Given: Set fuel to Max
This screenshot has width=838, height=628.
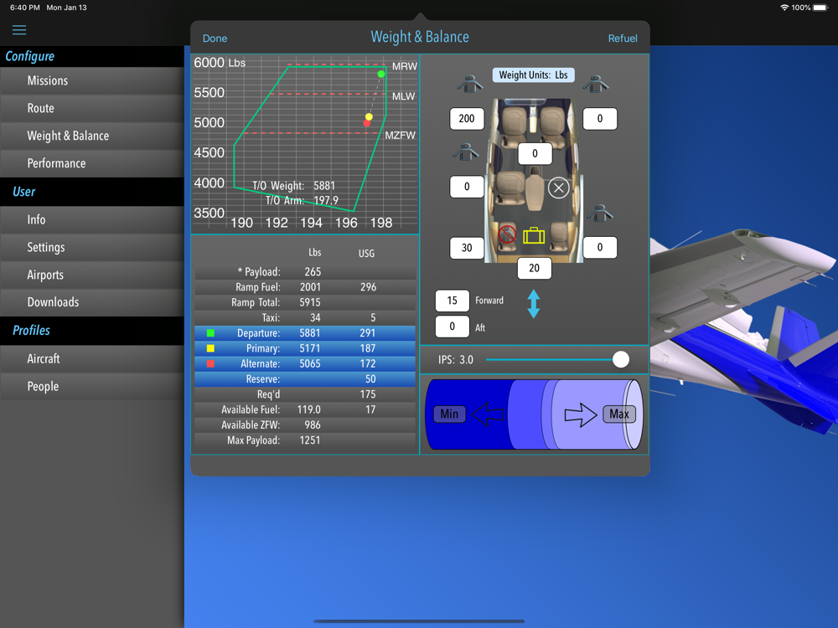Looking at the screenshot, I should point(619,414).
